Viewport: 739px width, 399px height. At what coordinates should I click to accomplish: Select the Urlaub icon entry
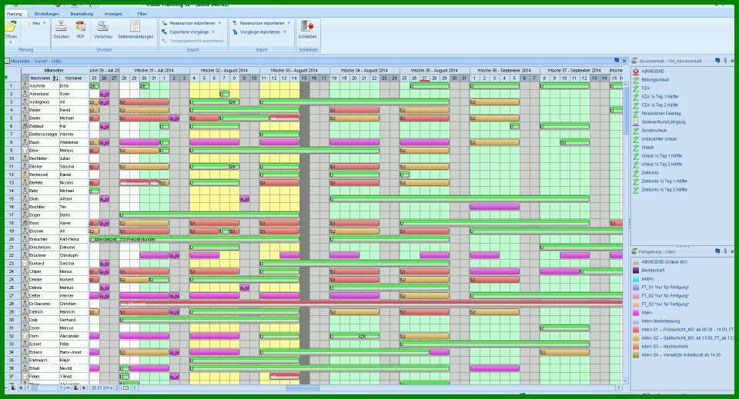point(636,148)
